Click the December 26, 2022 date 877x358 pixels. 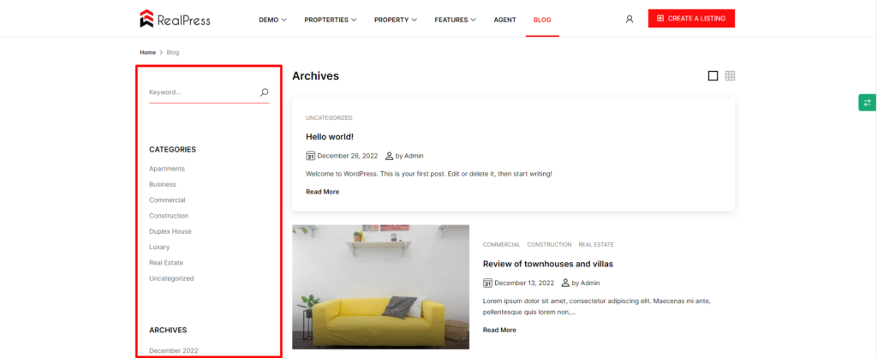pyautogui.click(x=348, y=156)
